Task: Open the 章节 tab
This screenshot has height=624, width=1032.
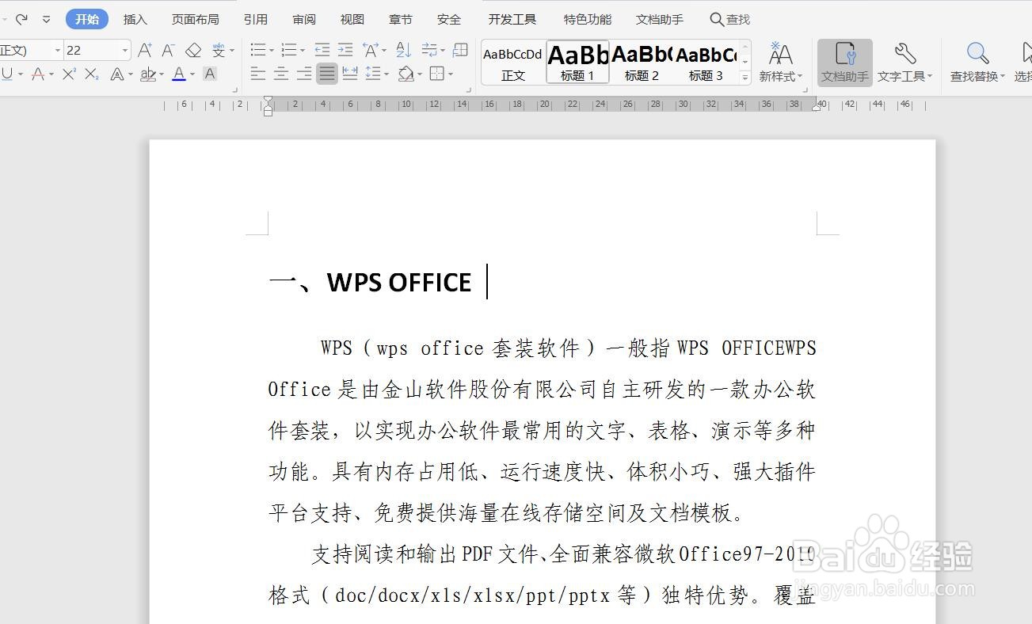Action: tap(401, 19)
